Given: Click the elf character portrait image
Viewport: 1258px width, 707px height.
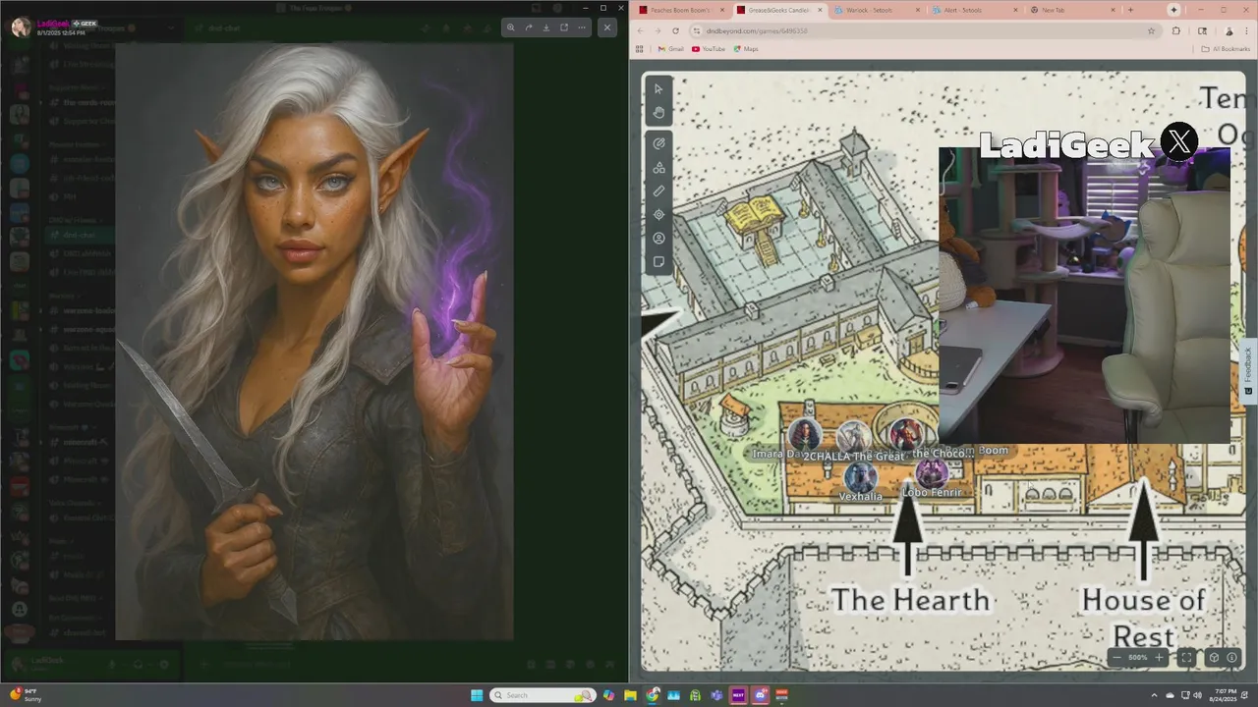Looking at the screenshot, I should pos(314,342).
